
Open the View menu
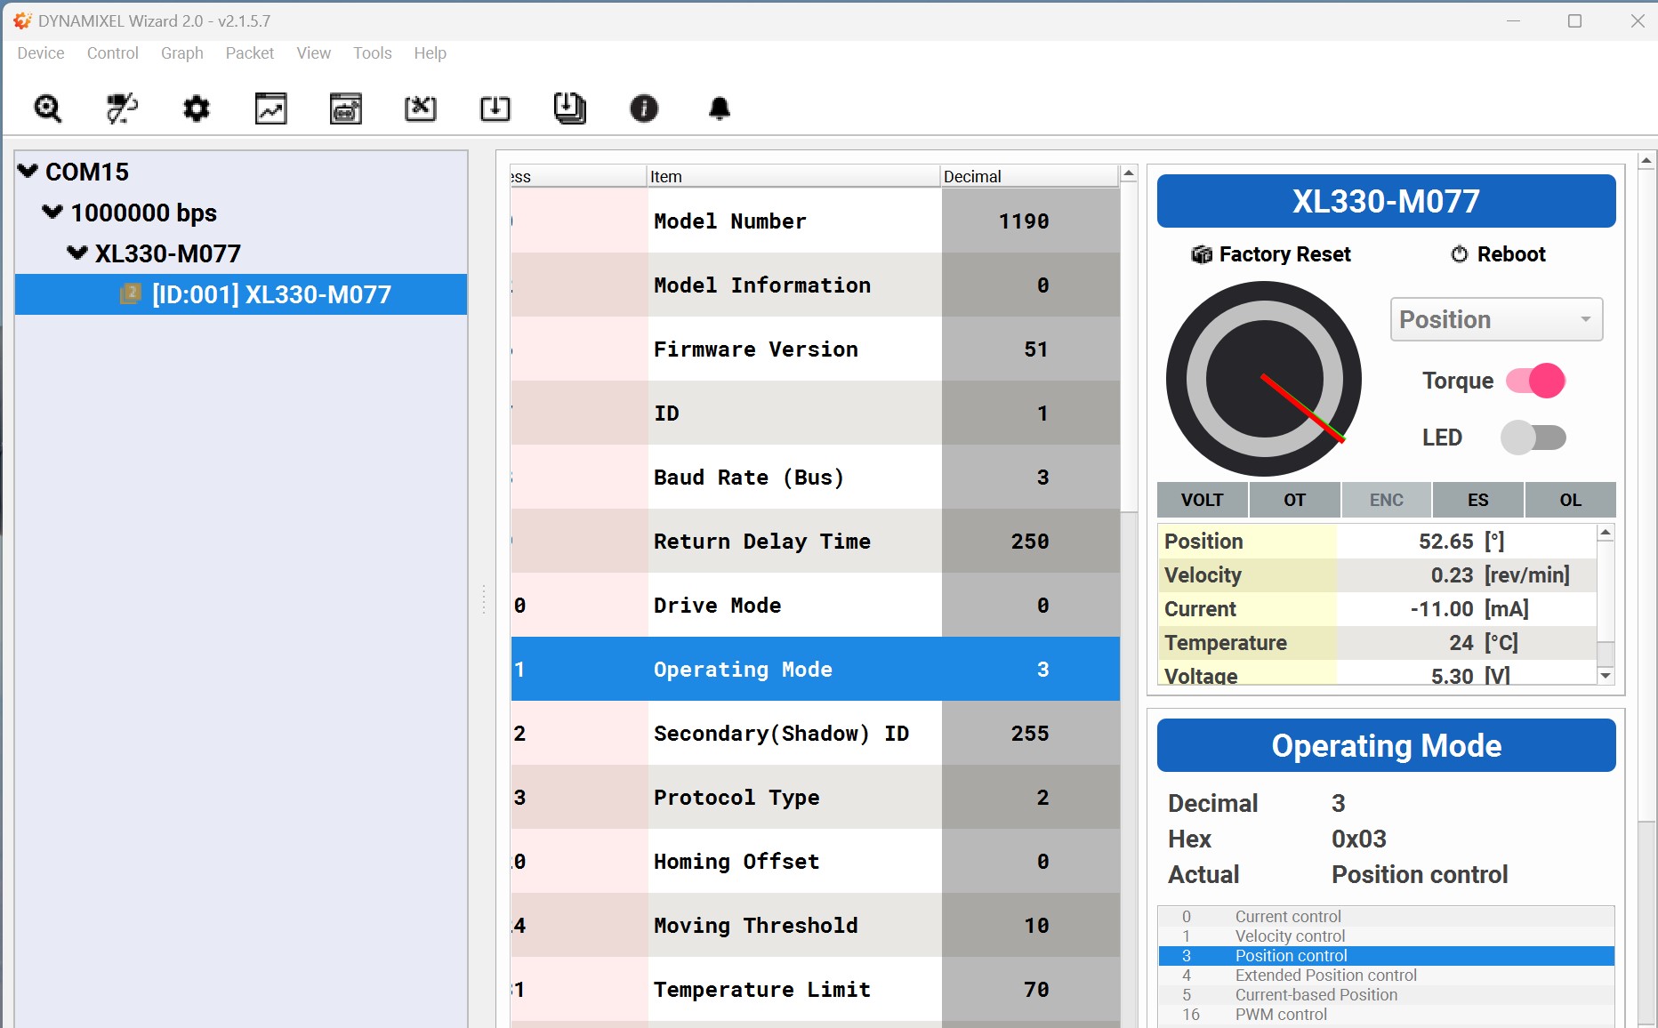[314, 53]
